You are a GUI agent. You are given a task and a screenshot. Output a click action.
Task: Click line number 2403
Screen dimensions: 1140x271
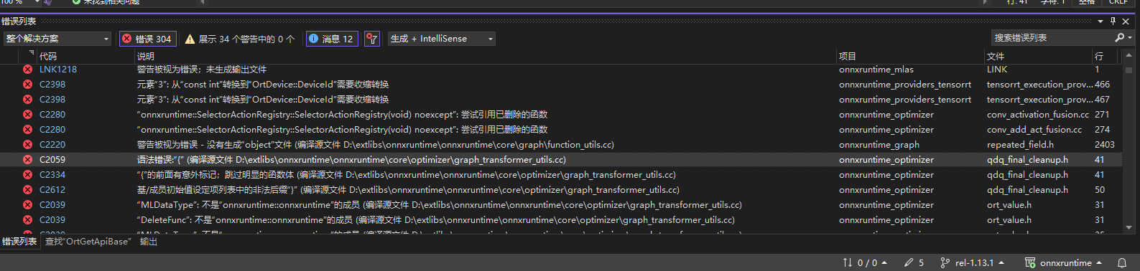[x=1105, y=145]
